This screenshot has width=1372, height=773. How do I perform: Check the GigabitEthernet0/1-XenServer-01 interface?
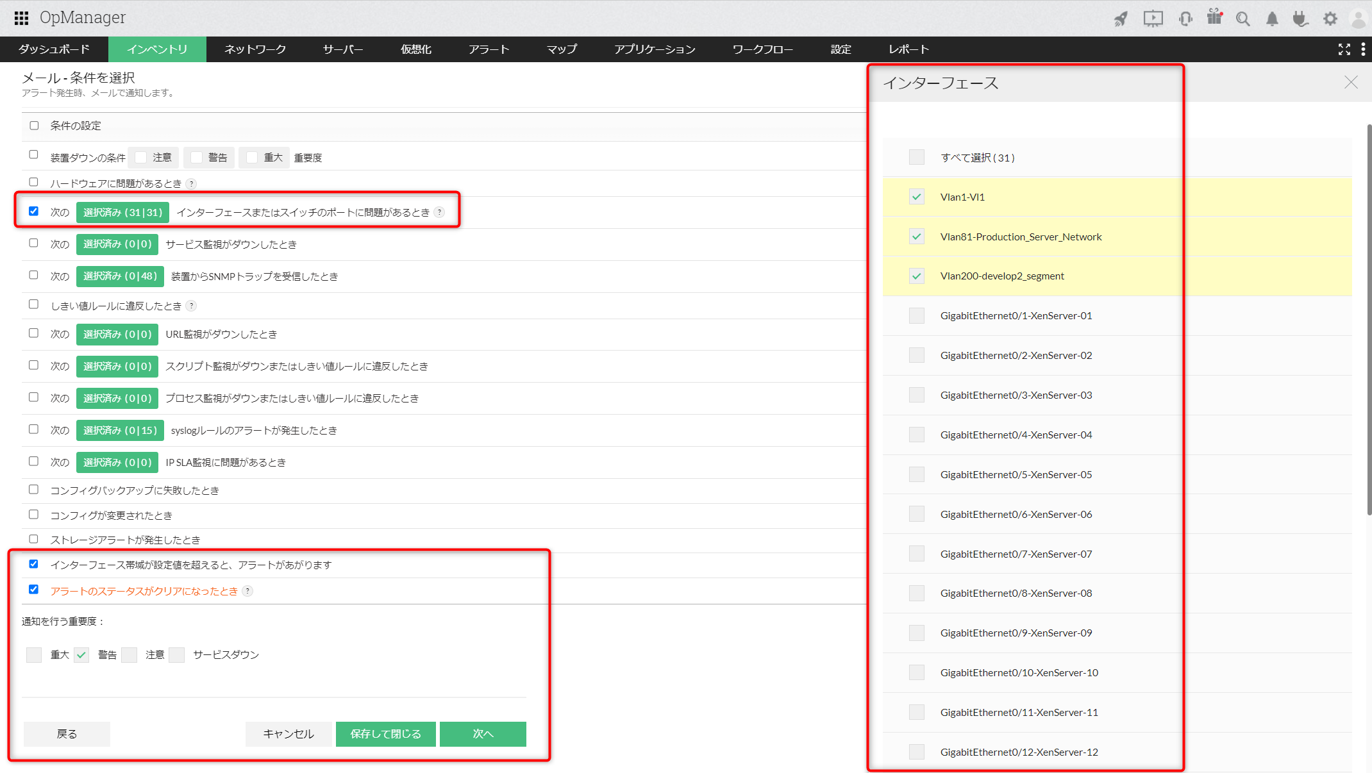(917, 316)
